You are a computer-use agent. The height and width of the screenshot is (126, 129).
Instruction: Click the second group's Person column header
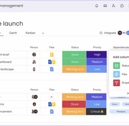click(34, 90)
